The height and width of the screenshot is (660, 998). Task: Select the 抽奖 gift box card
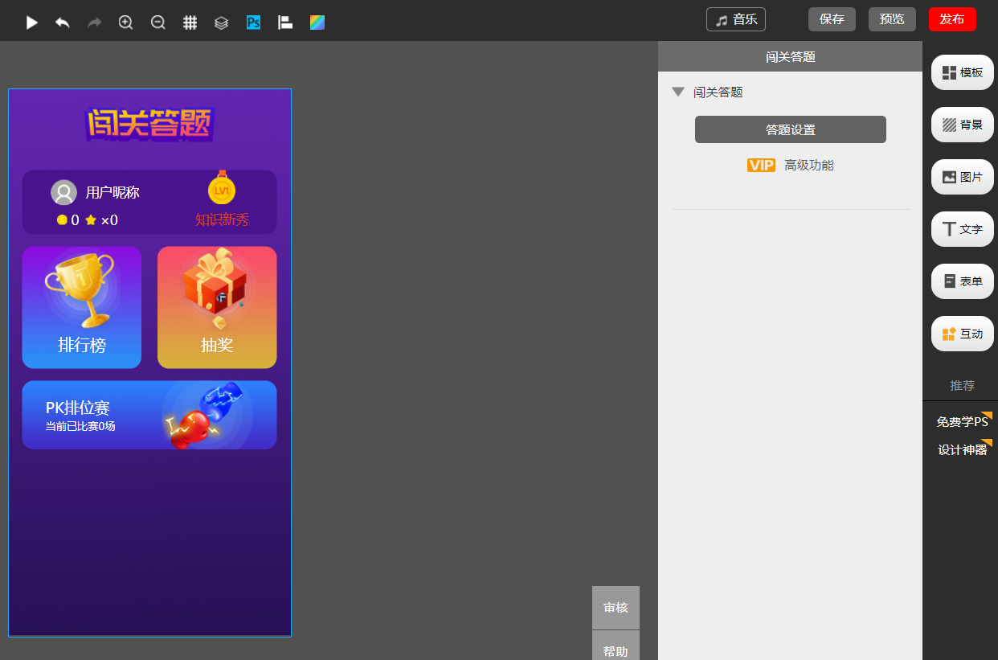217,307
